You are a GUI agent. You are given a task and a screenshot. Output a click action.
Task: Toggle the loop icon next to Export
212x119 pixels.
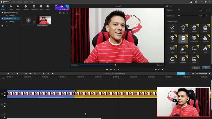[188, 73]
